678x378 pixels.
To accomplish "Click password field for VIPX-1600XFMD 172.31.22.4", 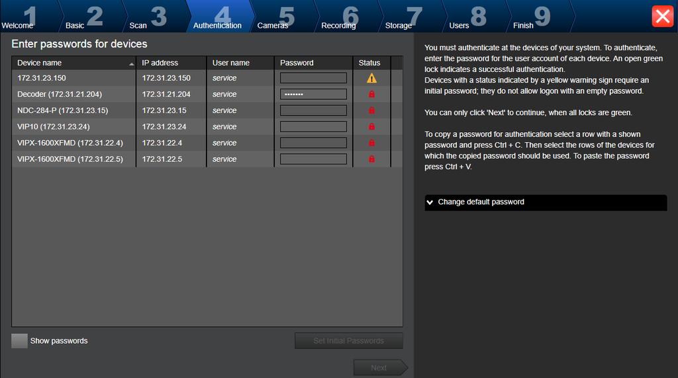I will click(x=313, y=143).
